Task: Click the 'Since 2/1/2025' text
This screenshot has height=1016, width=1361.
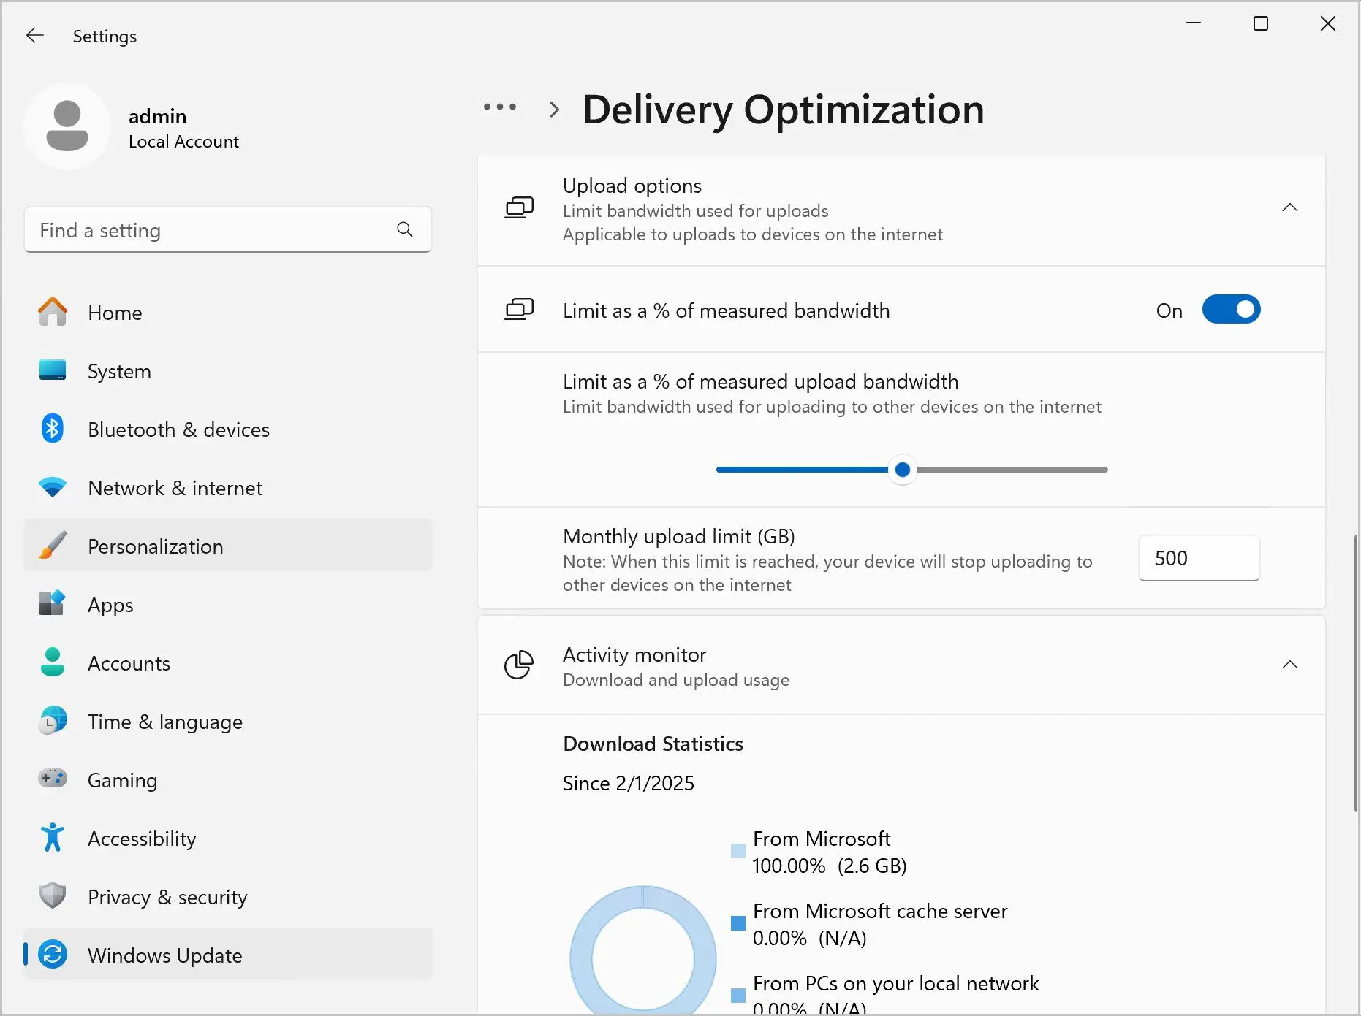Action: click(x=629, y=783)
